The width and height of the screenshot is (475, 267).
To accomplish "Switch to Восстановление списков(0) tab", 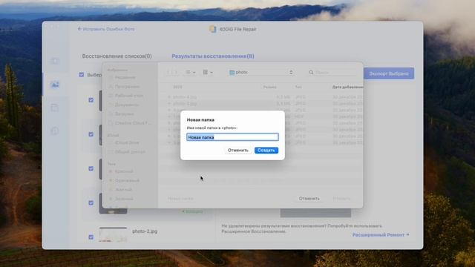I will click(117, 56).
